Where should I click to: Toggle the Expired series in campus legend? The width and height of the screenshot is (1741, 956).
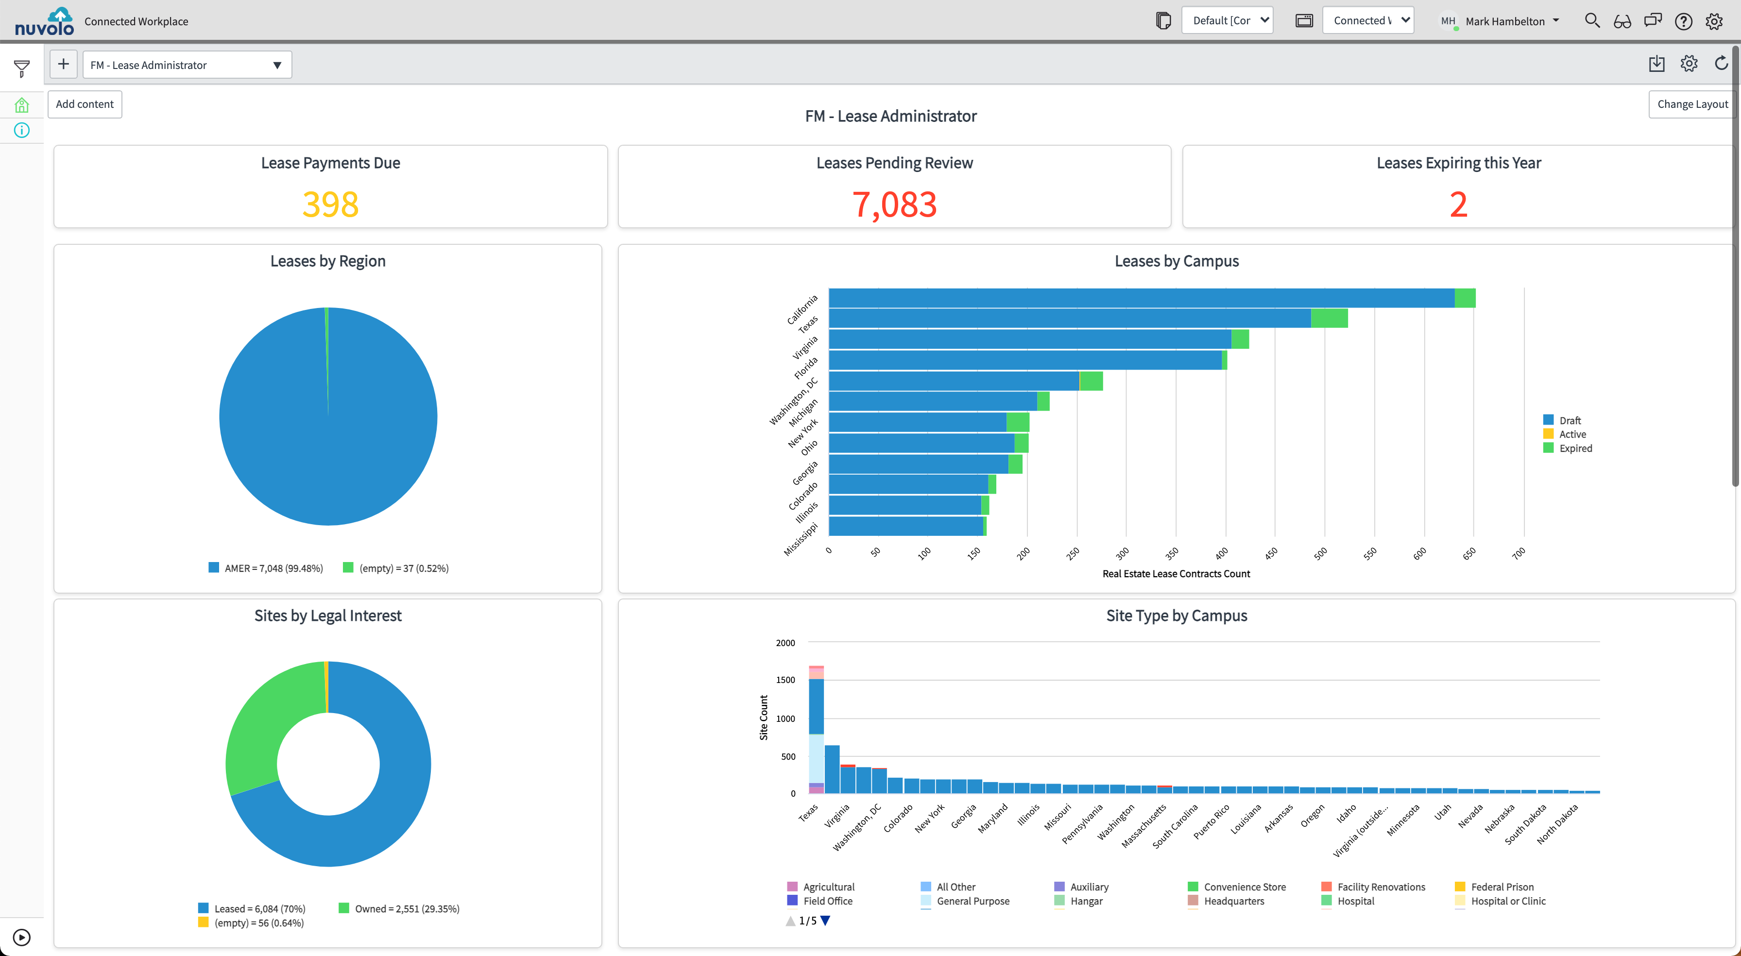pos(1575,448)
